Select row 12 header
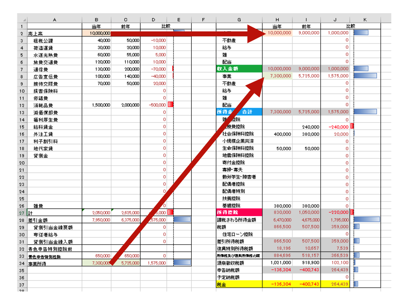The height and width of the screenshot is (298, 398). coord(22,105)
